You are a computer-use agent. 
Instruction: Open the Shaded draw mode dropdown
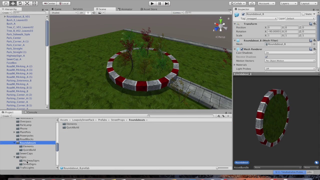(64, 13)
